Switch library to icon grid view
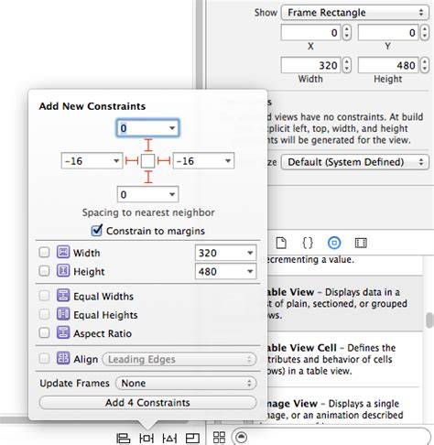 click(219, 438)
